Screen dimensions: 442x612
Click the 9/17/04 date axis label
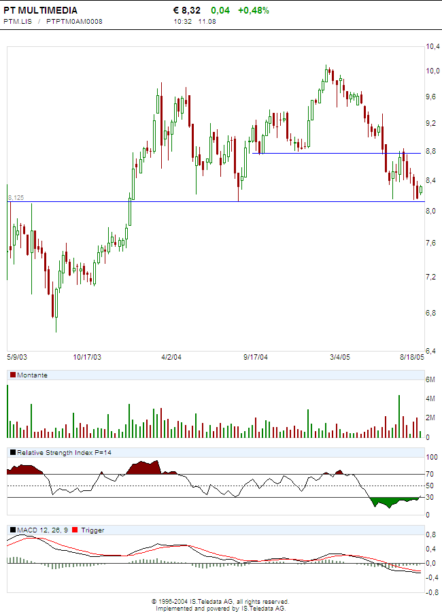click(256, 357)
